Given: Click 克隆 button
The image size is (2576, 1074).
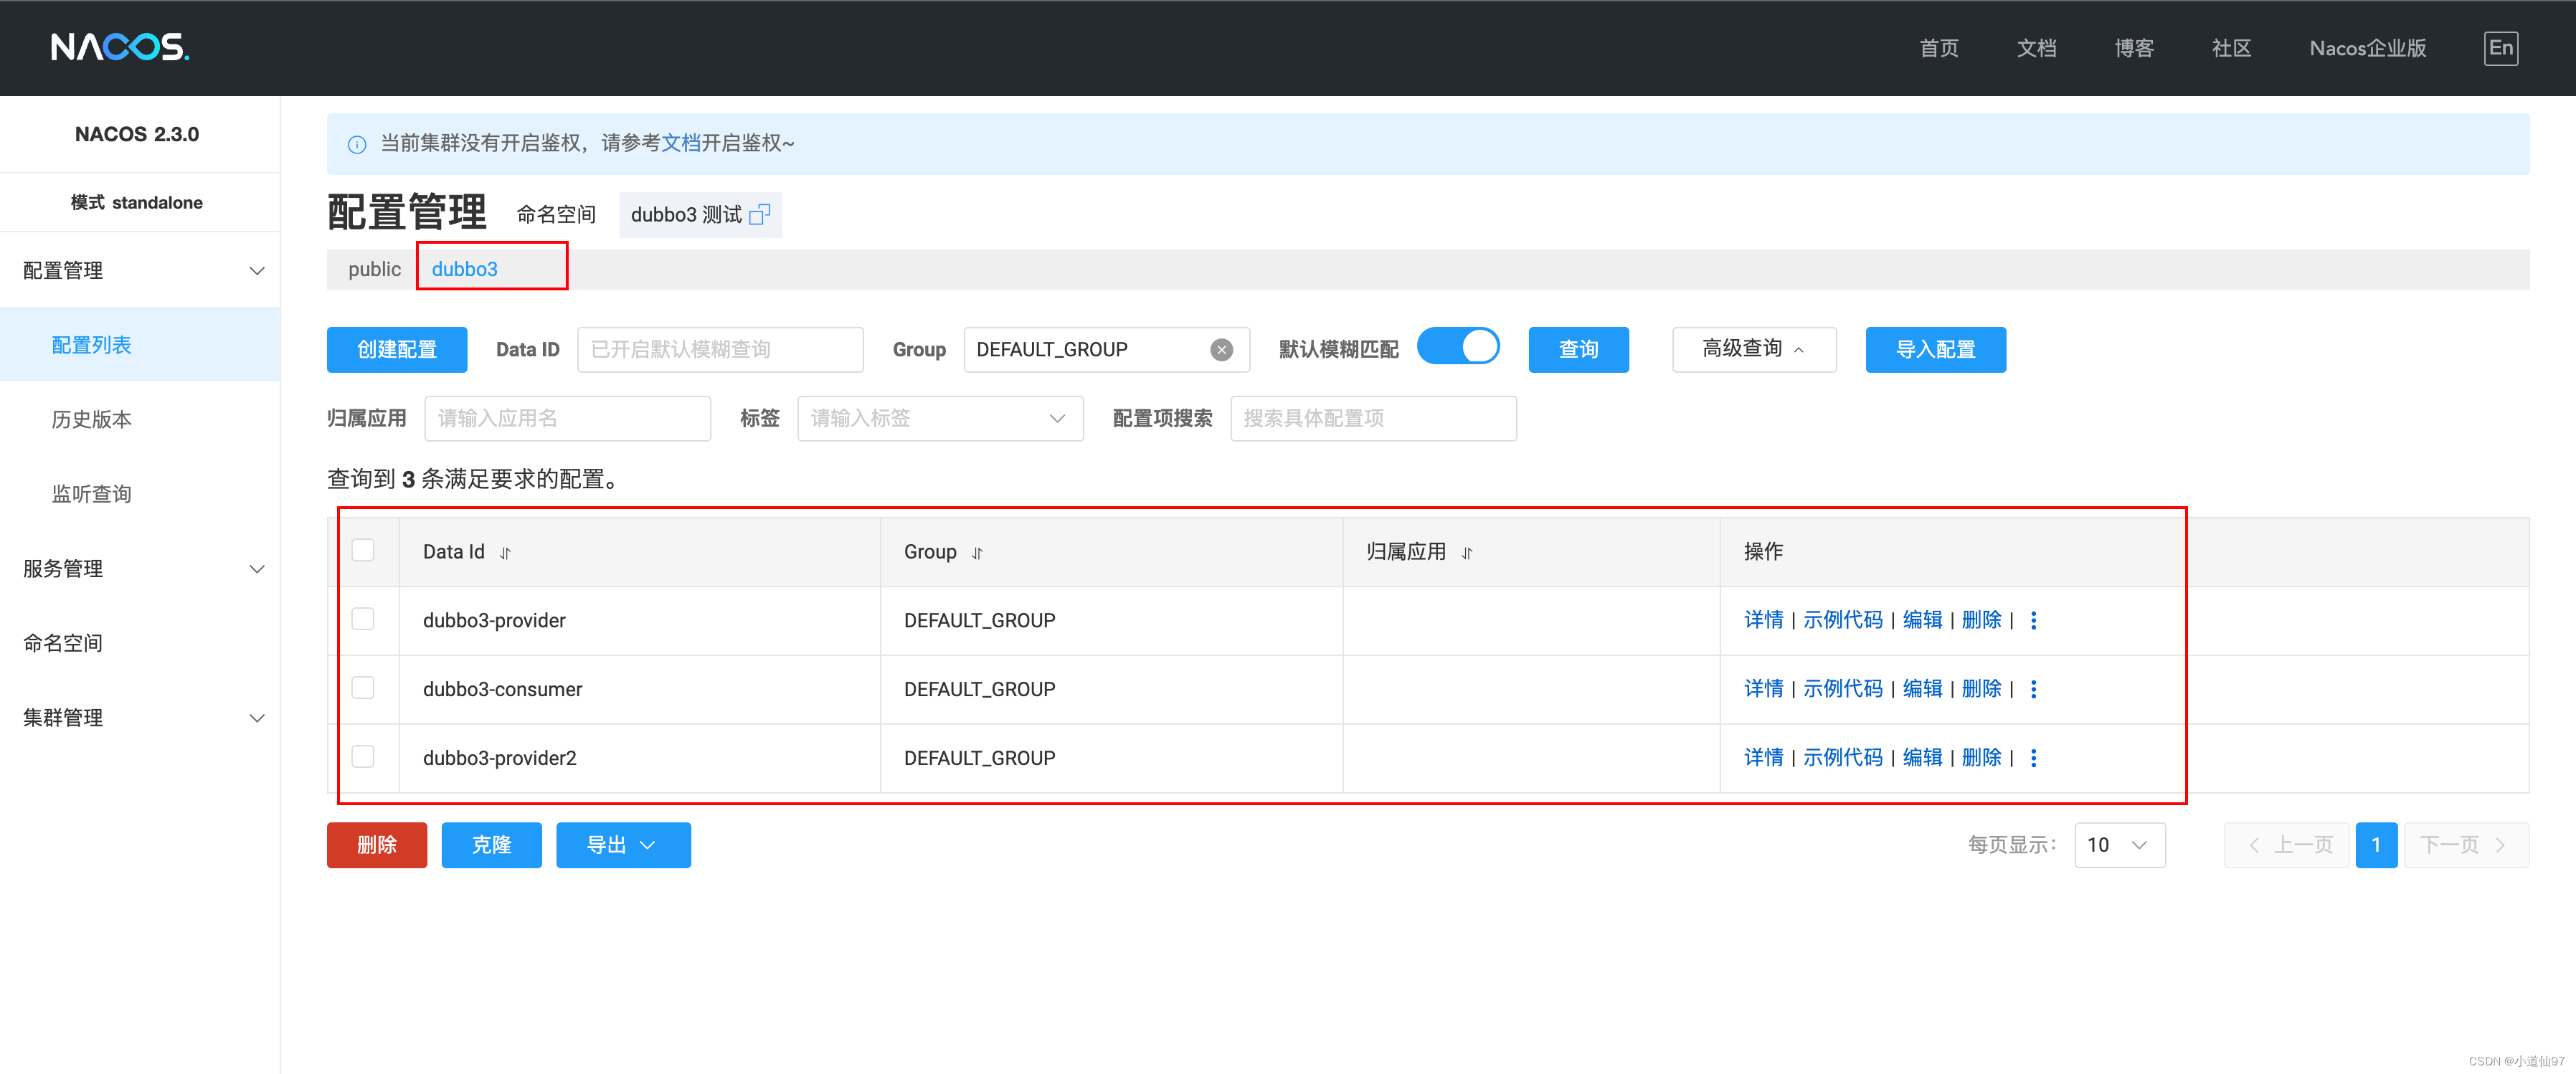Looking at the screenshot, I should click(491, 845).
